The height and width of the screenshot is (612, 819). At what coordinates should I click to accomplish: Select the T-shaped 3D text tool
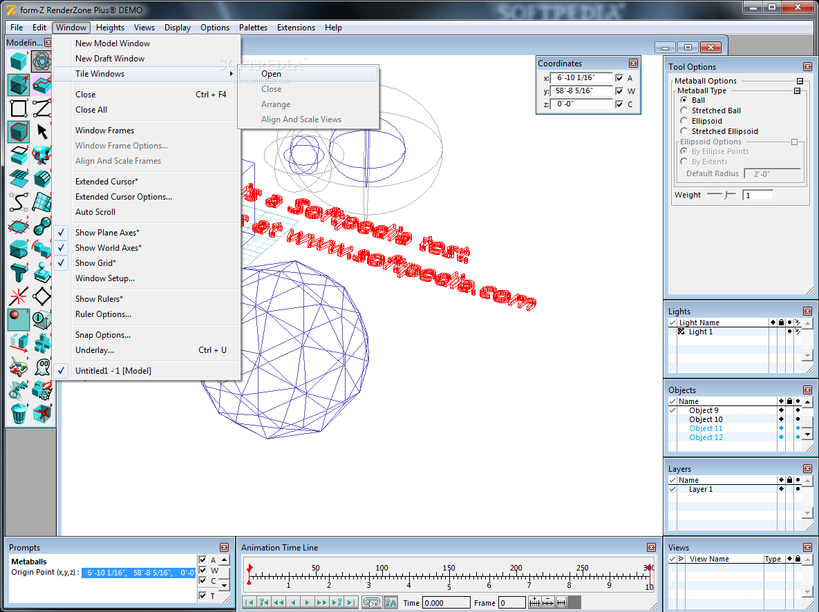19,273
